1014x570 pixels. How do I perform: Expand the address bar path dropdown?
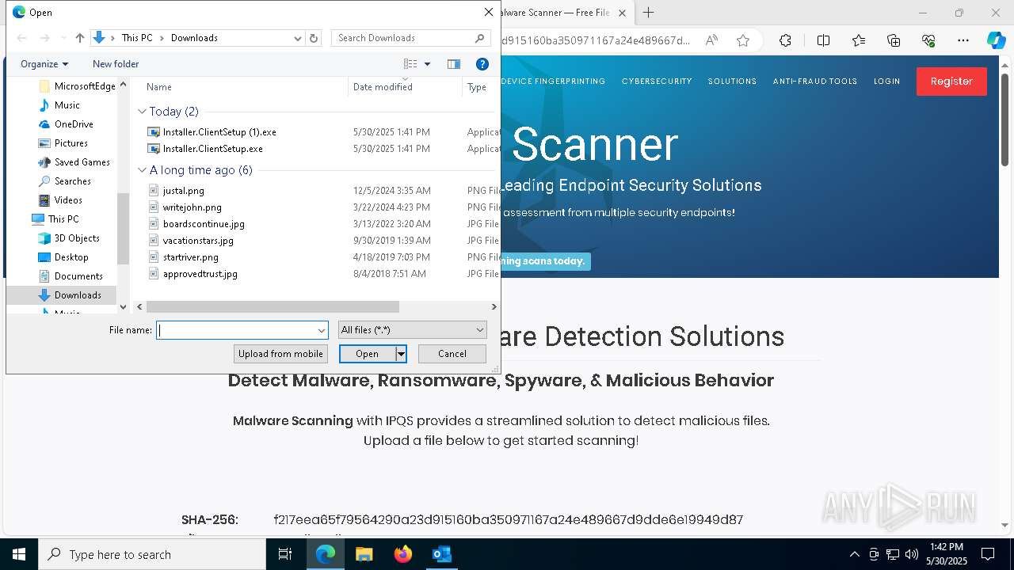(x=298, y=38)
